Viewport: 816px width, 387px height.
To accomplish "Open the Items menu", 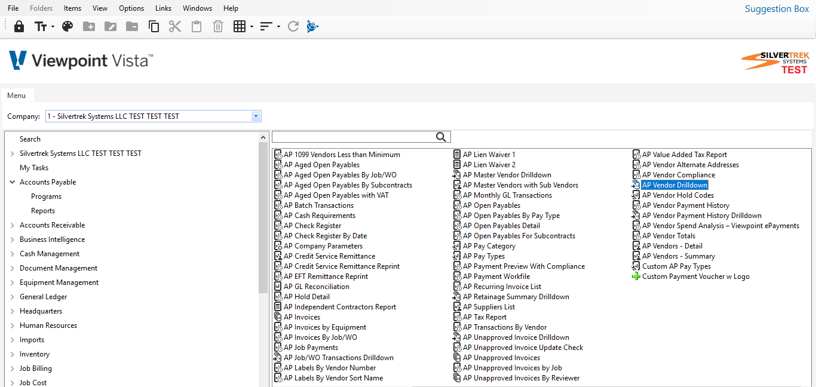I will point(72,8).
